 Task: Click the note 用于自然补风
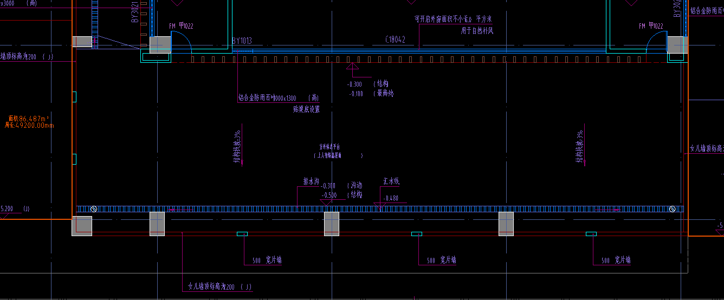[477, 31]
